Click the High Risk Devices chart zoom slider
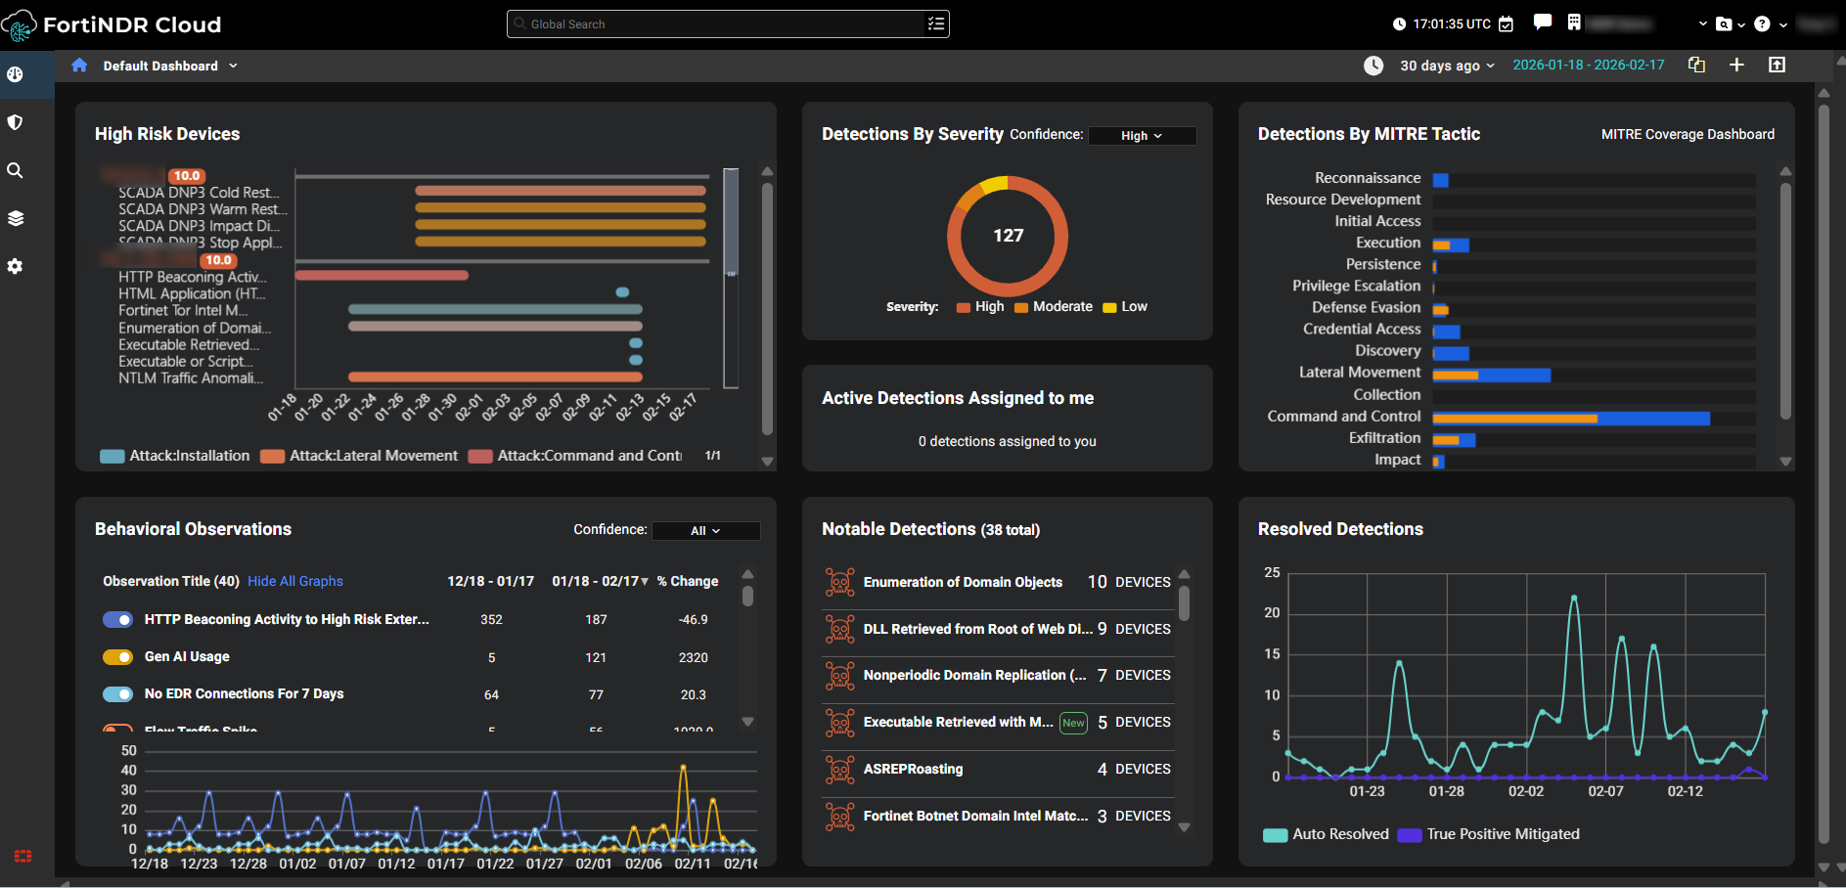The height and width of the screenshot is (888, 1846). [x=731, y=279]
